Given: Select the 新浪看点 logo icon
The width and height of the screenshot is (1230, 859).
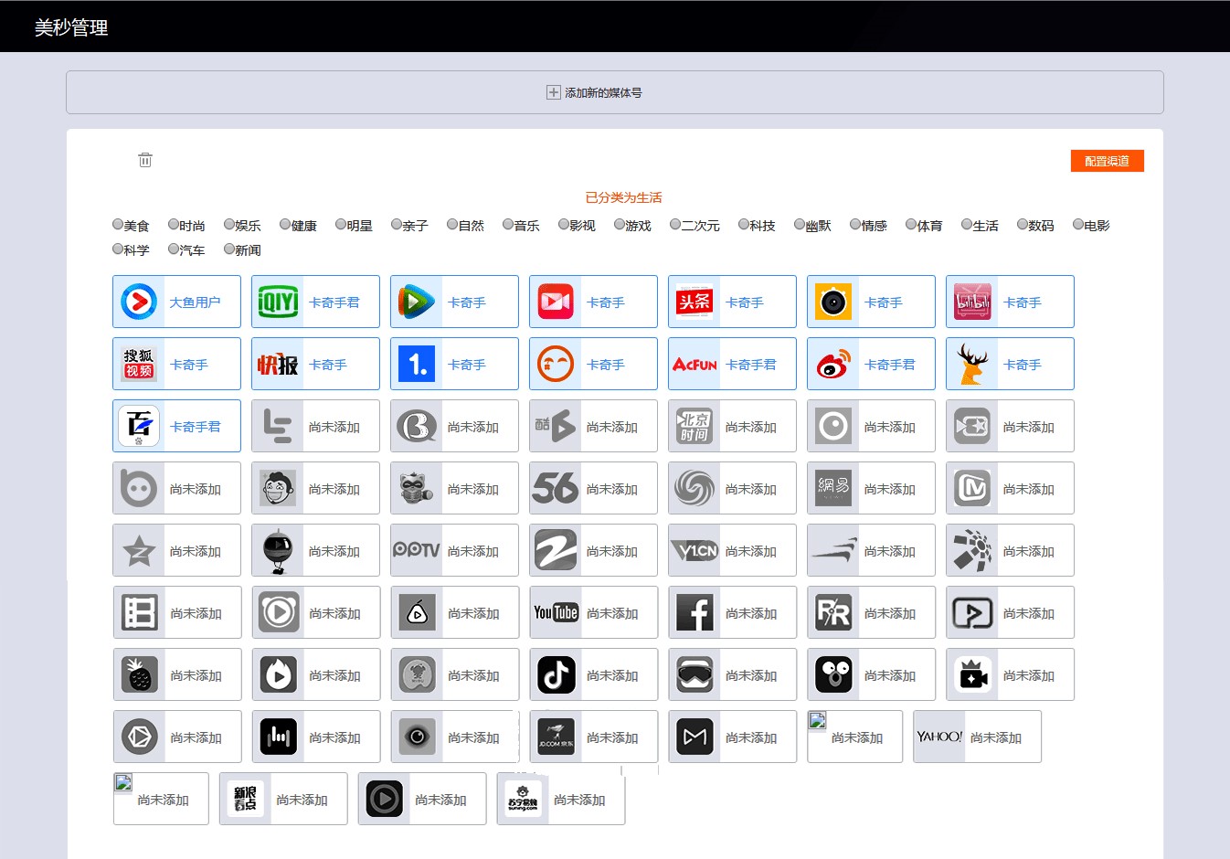Looking at the screenshot, I should point(245,799).
